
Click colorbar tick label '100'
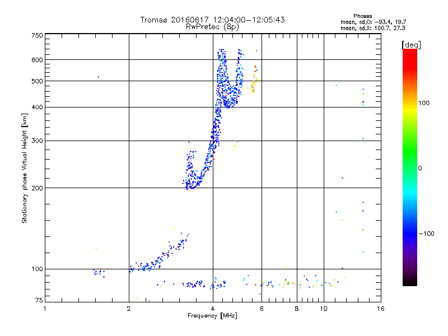424,103
